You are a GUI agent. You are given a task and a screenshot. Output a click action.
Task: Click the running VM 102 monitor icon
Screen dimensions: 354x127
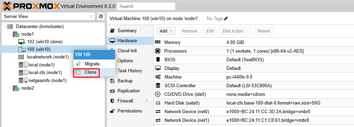22,42
